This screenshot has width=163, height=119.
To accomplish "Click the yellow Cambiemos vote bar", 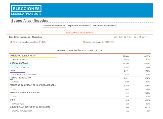I will pyautogui.click(x=33, y=58).
